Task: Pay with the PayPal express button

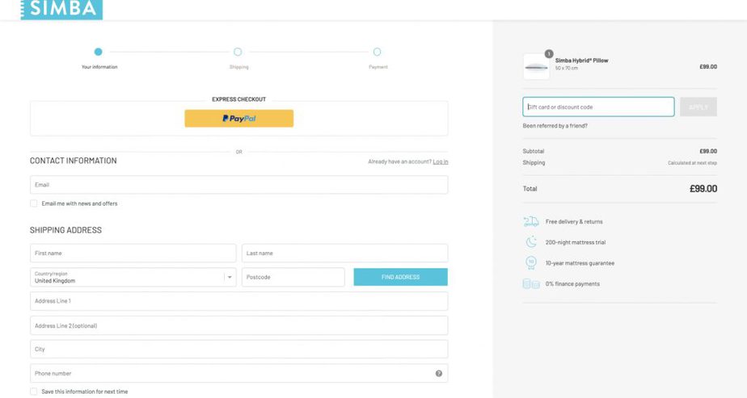Action: coord(239,119)
